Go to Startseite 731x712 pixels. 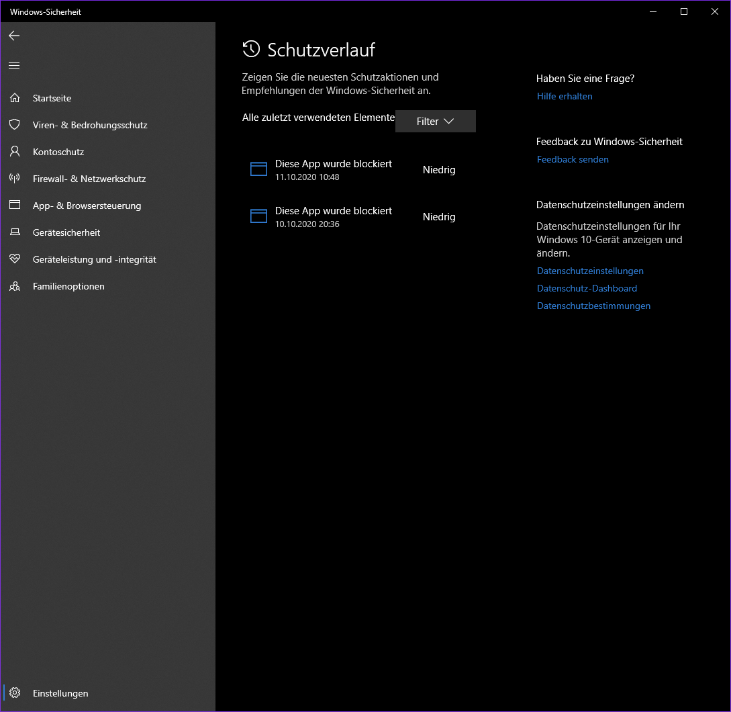(x=107, y=98)
